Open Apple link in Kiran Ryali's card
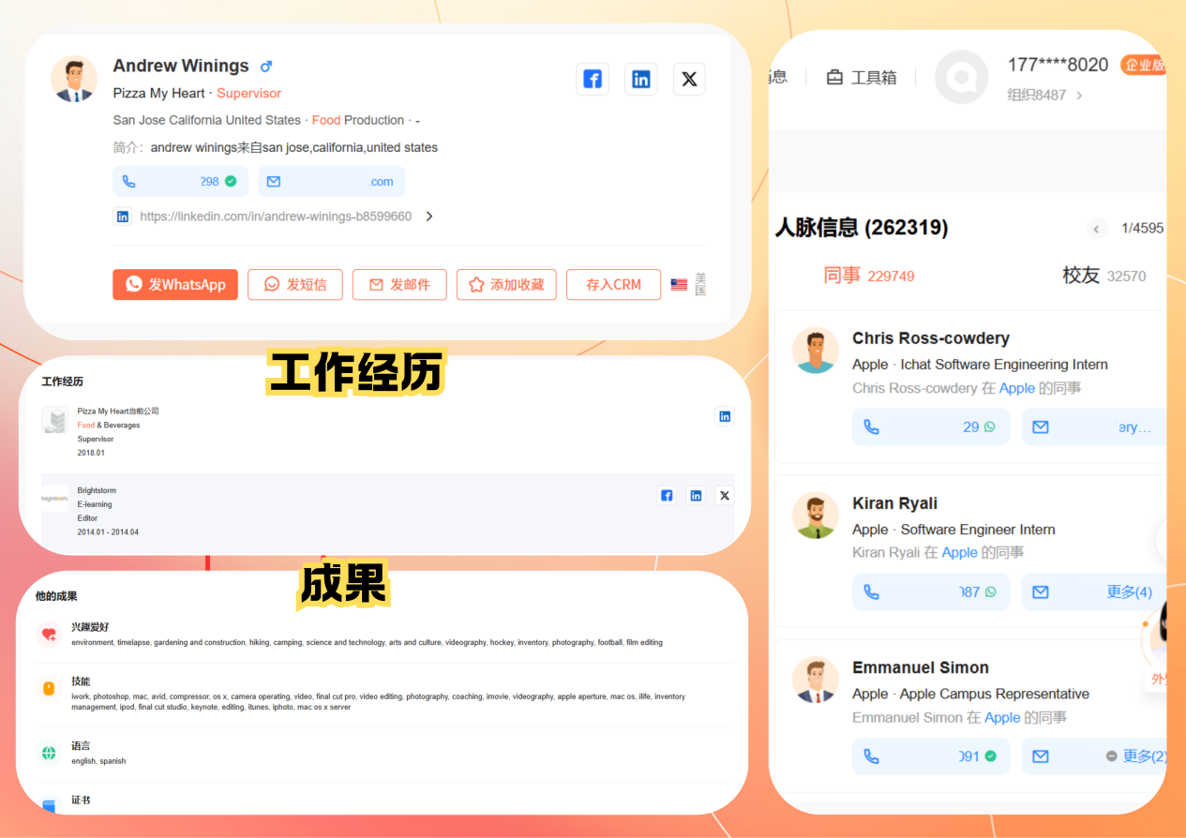 pyautogui.click(x=959, y=553)
